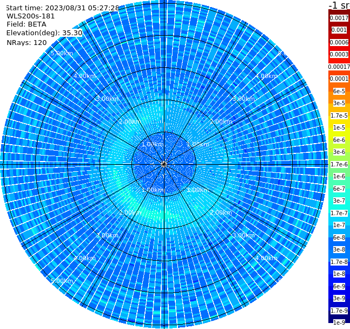Screen dimensions: 350x329
Task: Select the 1.7e-8 colorbar label
Action: (339, 262)
